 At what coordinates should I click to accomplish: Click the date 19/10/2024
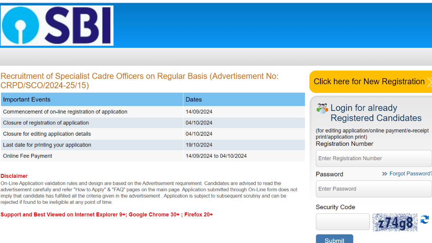point(199,145)
